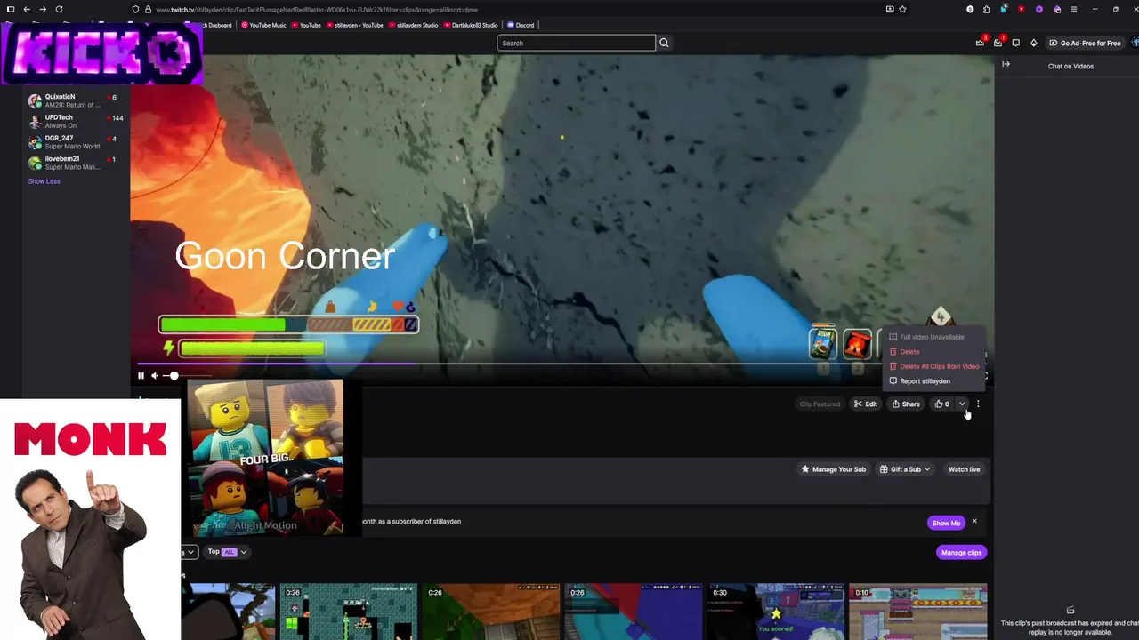Image resolution: width=1139 pixels, height=640 pixels.
Task: Bookmark this page with star icon
Action: pyautogui.click(x=902, y=9)
